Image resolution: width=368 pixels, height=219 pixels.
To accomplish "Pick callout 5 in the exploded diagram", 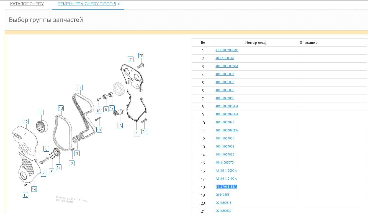I will (x=46, y=149).
